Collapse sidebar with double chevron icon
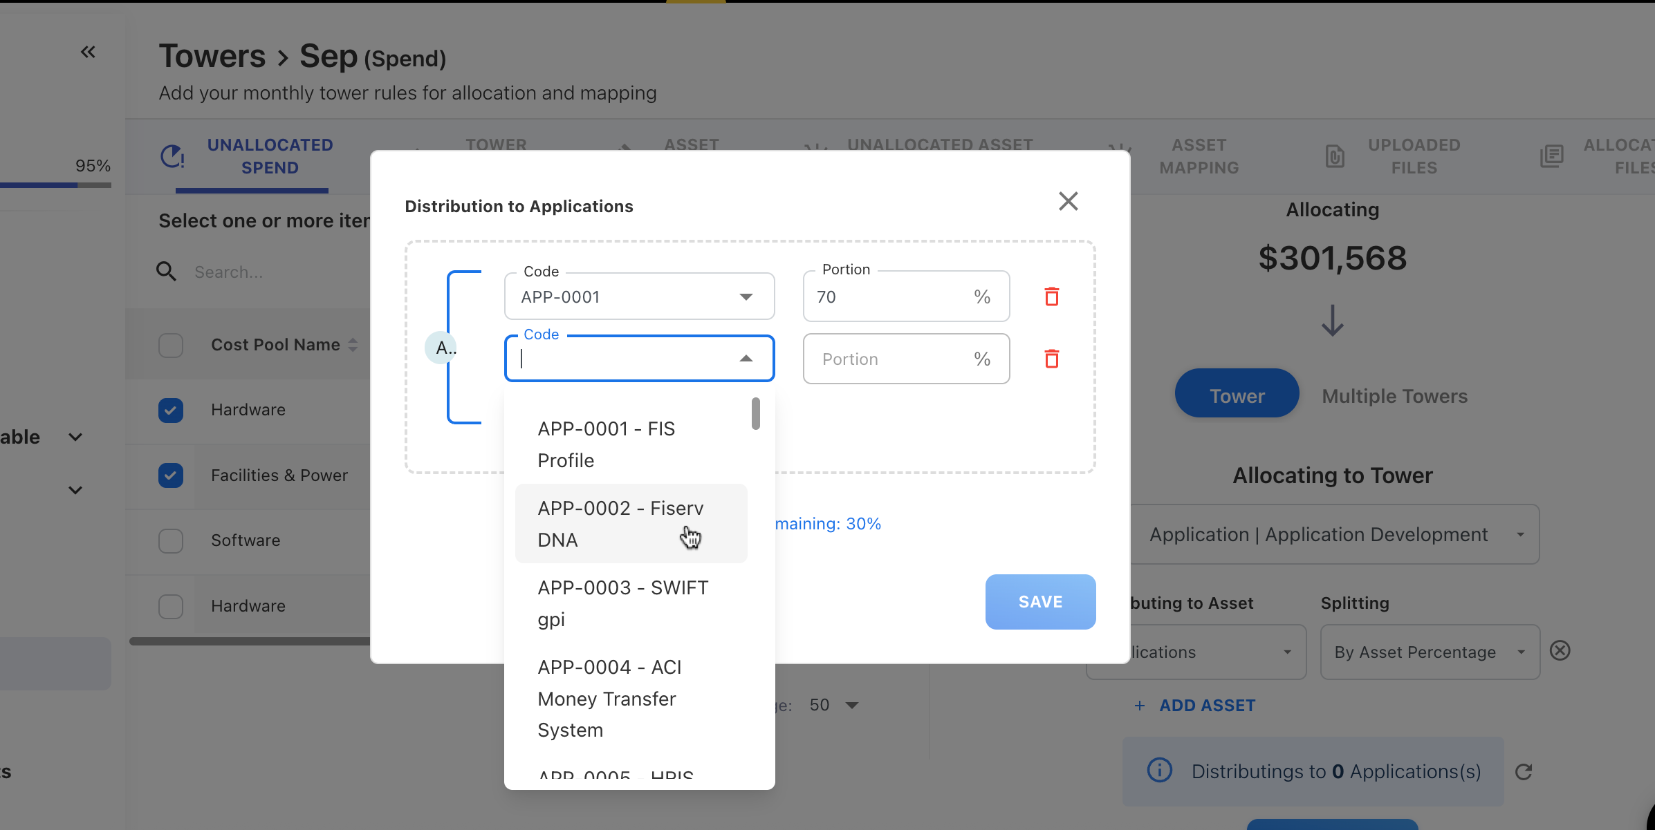Image resolution: width=1655 pixels, height=830 pixels. [88, 52]
